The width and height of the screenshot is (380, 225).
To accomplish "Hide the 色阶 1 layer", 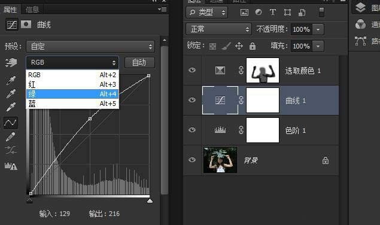I will (x=192, y=130).
